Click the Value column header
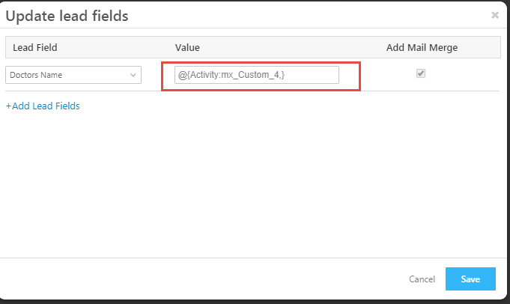 (187, 48)
